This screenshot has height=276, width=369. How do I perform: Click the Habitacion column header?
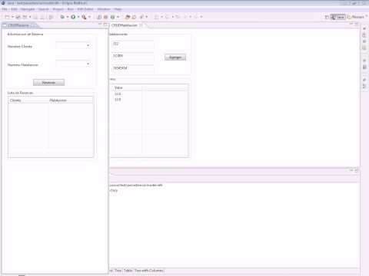point(71,100)
